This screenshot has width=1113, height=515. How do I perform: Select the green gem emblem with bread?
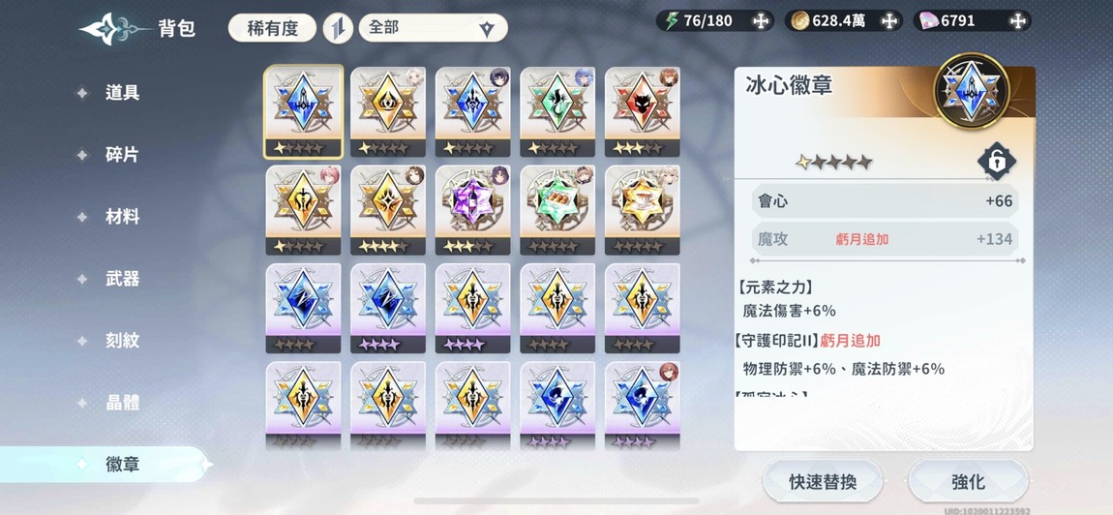(x=557, y=209)
